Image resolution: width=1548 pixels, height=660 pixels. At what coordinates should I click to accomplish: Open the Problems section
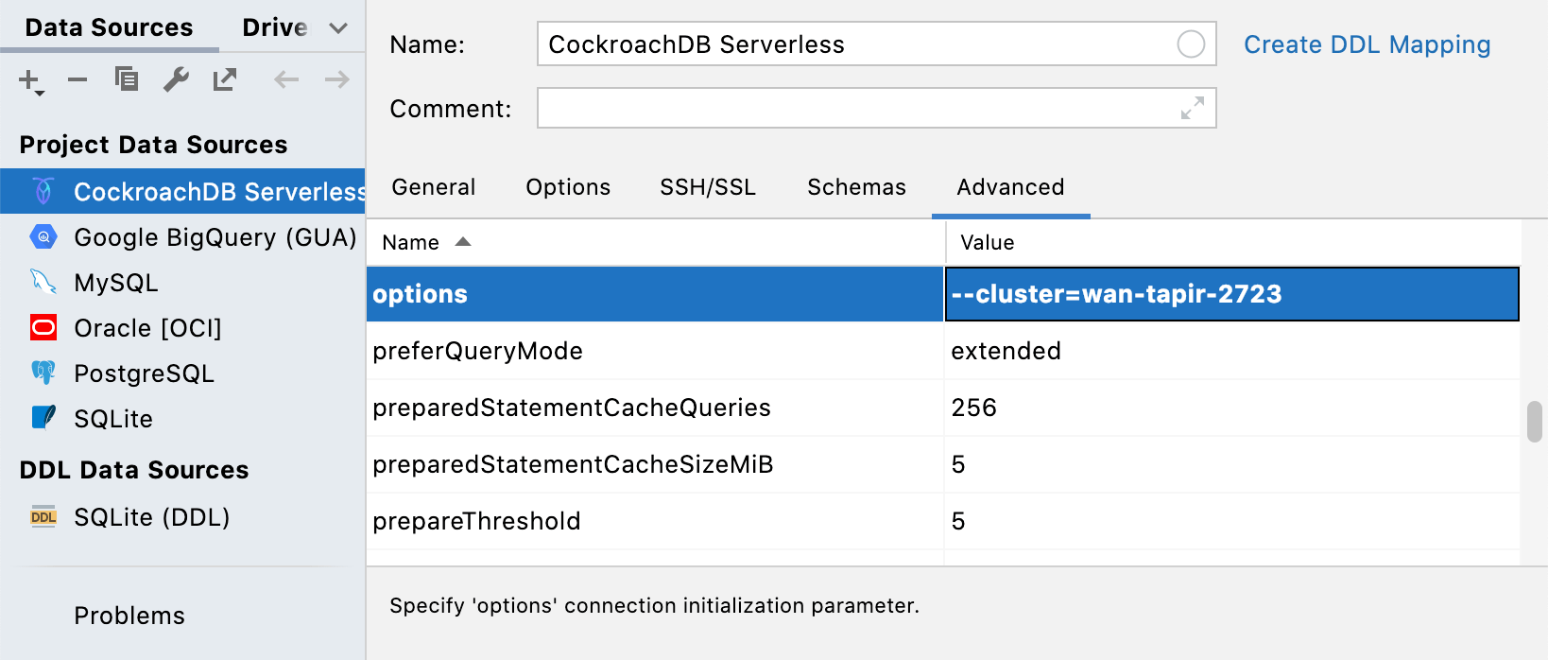pyautogui.click(x=129, y=616)
